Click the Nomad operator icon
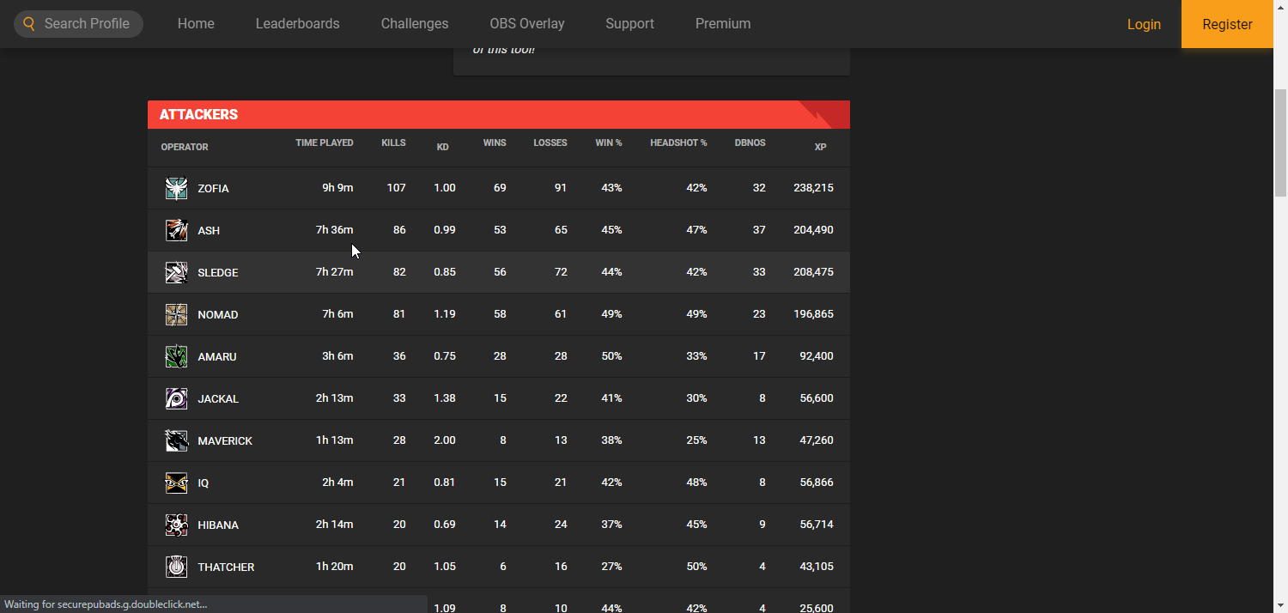 pyautogui.click(x=176, y=314)
